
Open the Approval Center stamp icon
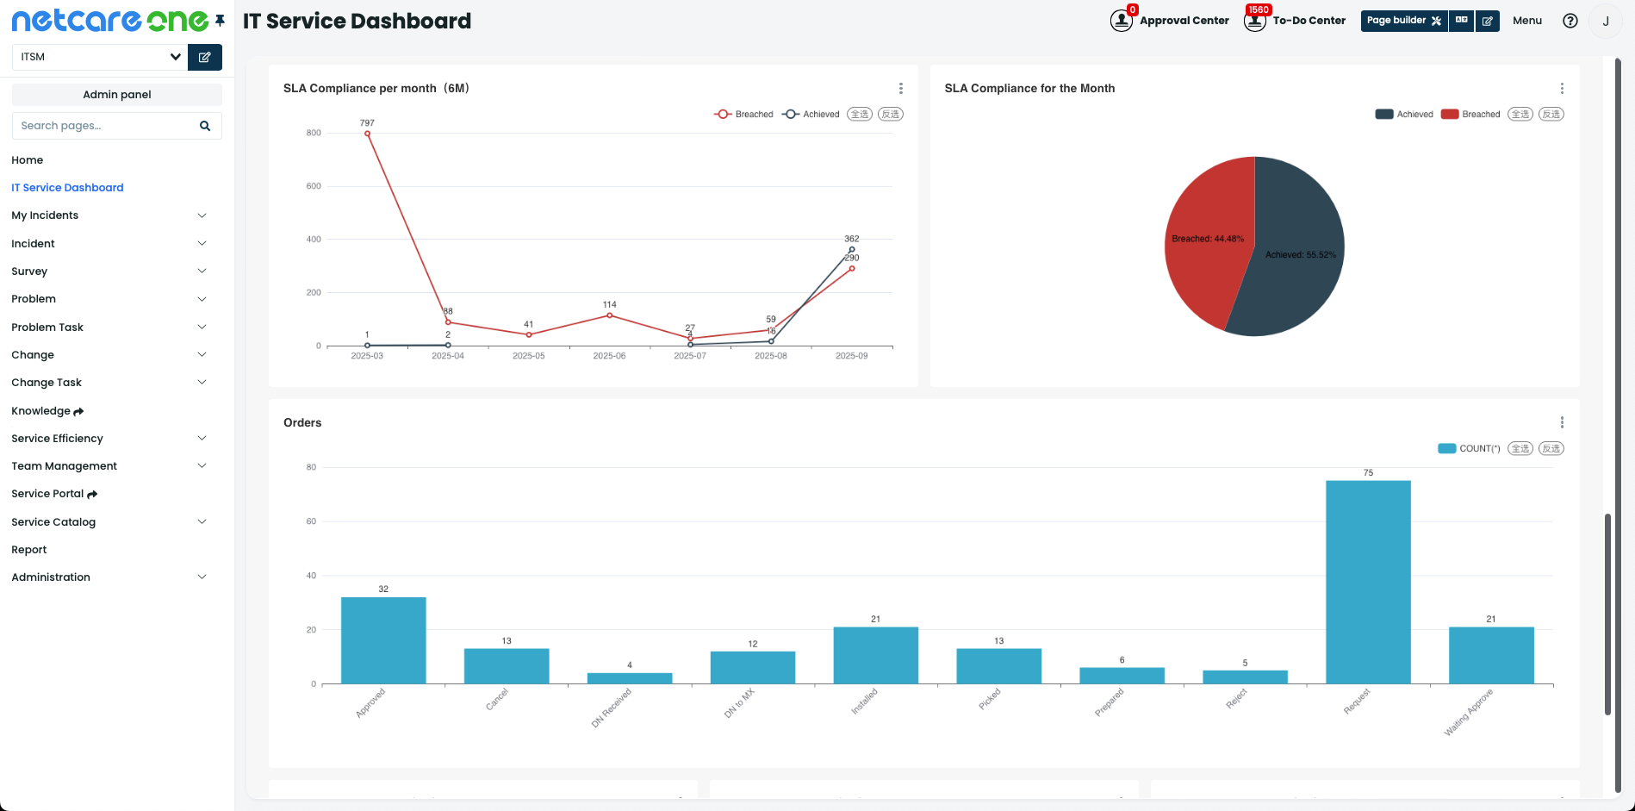pyautogui.click(x=1121, y=21)
